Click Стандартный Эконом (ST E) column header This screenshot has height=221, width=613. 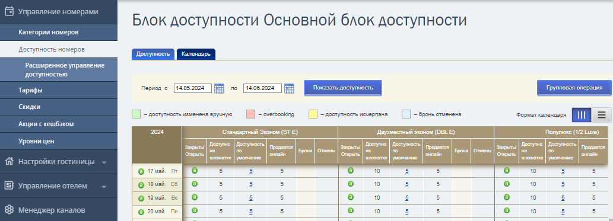pos(260,132)
